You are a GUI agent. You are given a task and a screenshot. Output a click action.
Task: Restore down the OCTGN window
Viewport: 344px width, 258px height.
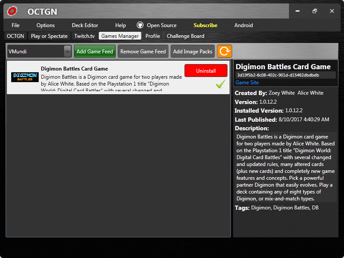coord(315,11)
